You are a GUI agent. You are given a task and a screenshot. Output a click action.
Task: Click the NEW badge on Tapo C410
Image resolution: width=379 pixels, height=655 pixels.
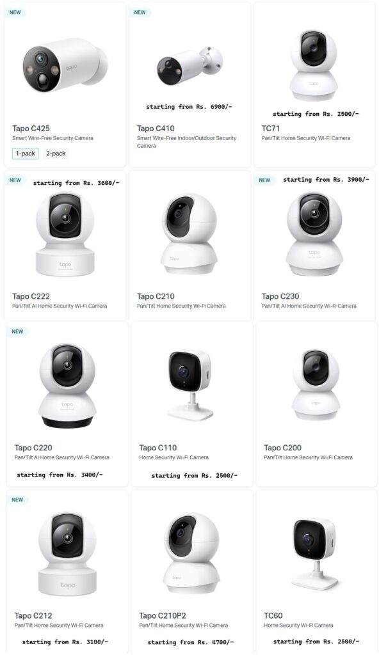coord(140,13)
